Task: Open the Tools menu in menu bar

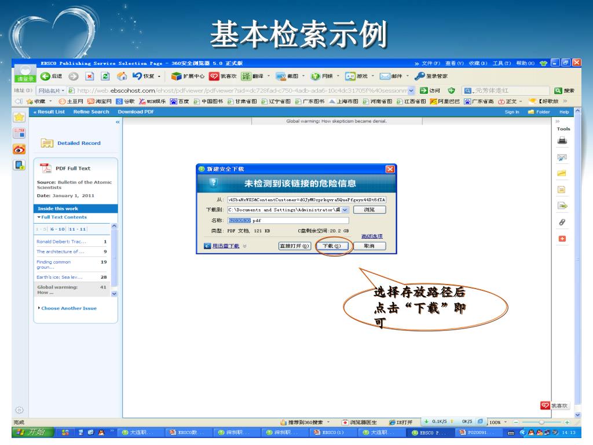Action: [502, 63]
